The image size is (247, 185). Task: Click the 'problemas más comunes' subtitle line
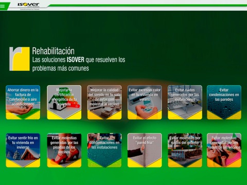tap(61, 68)
